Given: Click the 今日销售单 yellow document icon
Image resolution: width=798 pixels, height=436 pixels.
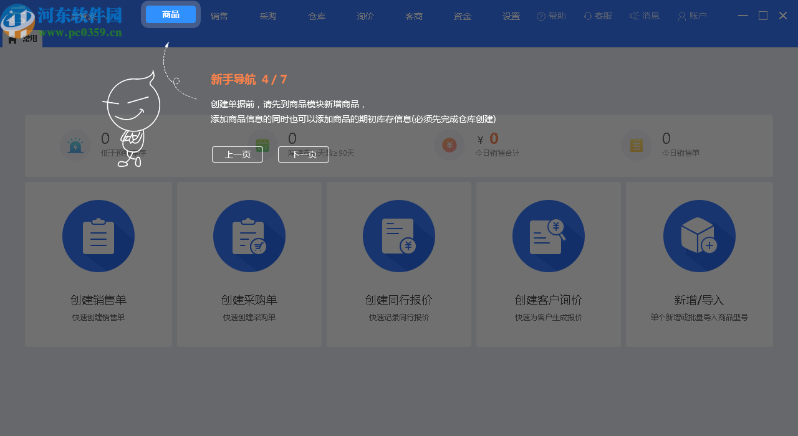Looking at the screenshot, I should pos(636,146).
